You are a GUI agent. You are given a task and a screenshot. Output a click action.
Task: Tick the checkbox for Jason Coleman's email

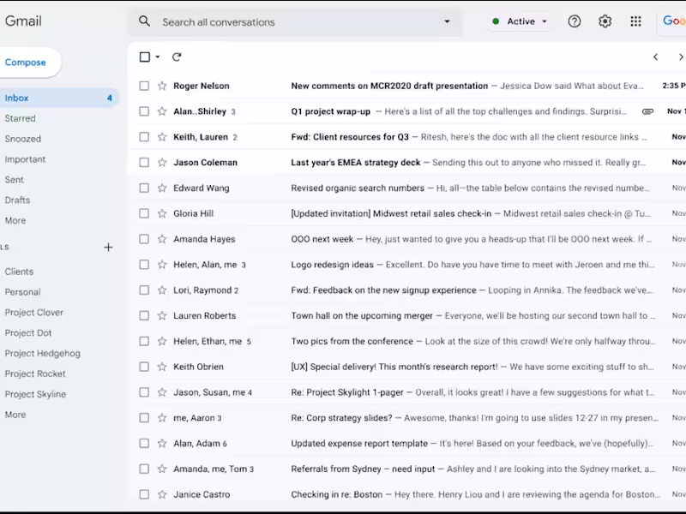coord(144,163)
